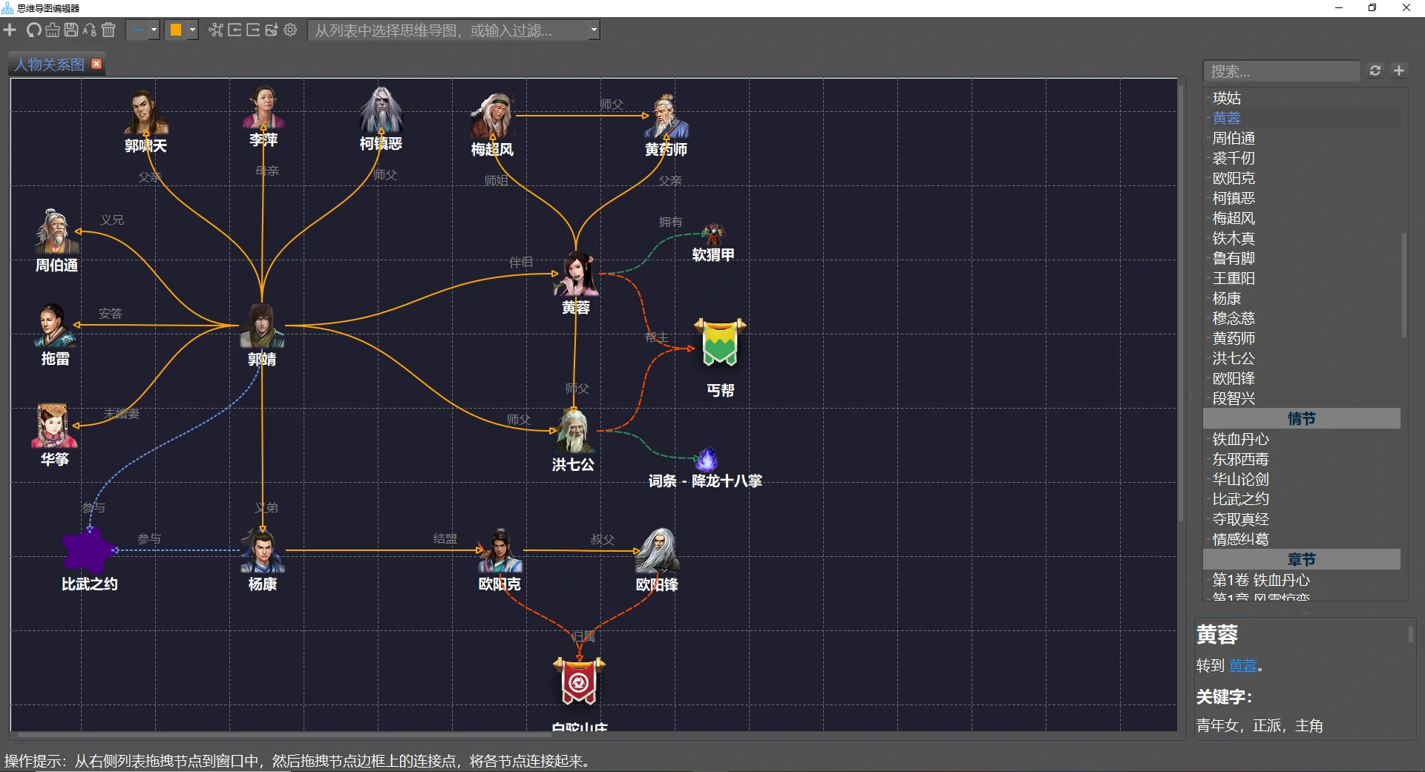Image resolution: width=1425 pixels, height=772 pixels.
Task: Save the mind map with floppy icon
Action: (x=71, y=30)
